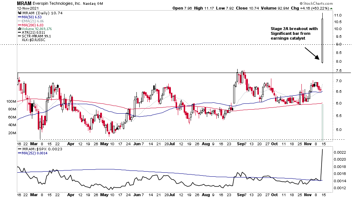Viewport: 352px width, 198px height.
Task: Click the Low 7.92 value
Action: click(x=225, y=8)
